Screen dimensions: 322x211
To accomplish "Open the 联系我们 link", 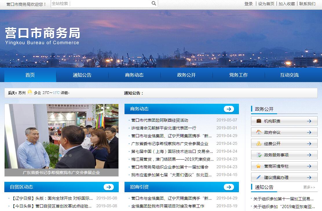I will [307, 4].
